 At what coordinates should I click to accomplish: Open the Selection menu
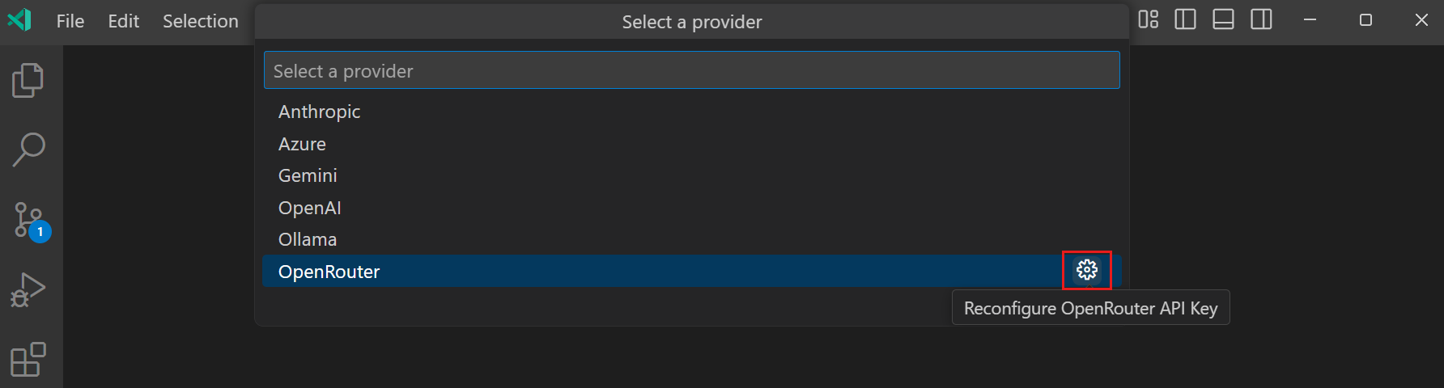click(201, 21)
